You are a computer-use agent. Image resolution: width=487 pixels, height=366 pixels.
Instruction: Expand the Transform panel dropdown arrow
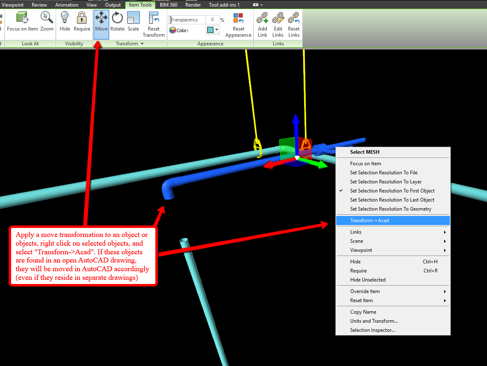(x=142, y=44)
